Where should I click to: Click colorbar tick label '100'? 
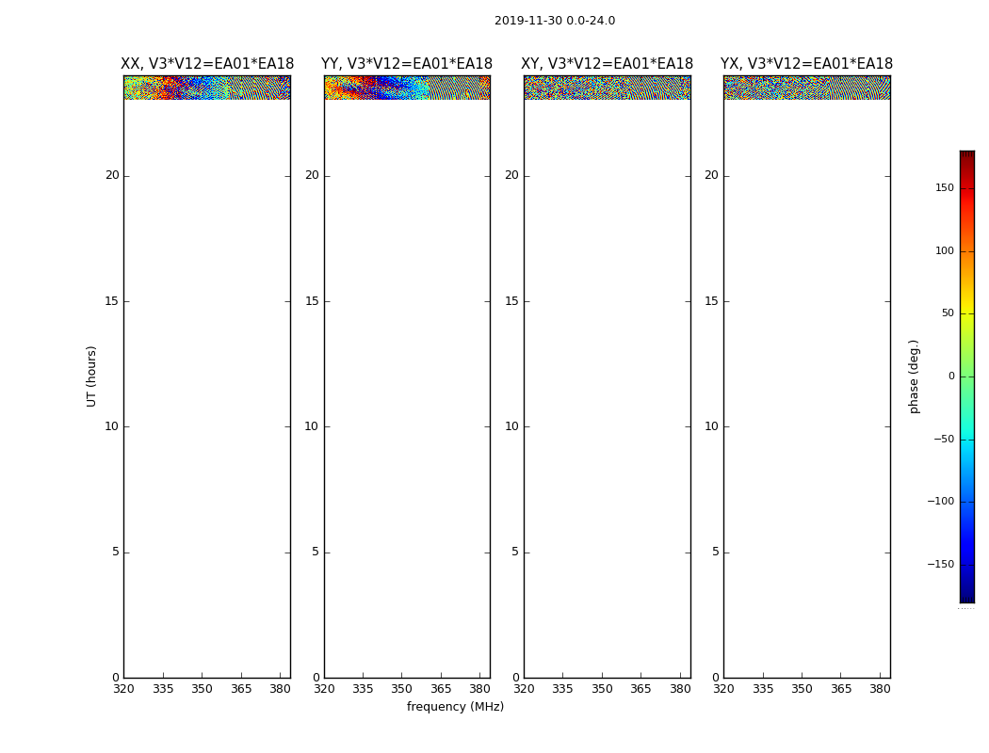(945, 250)
